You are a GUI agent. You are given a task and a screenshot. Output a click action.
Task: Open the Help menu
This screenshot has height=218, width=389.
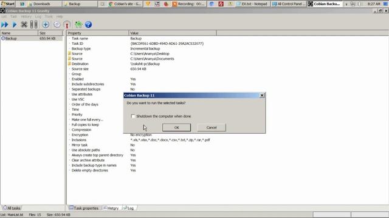pos(60,16)
